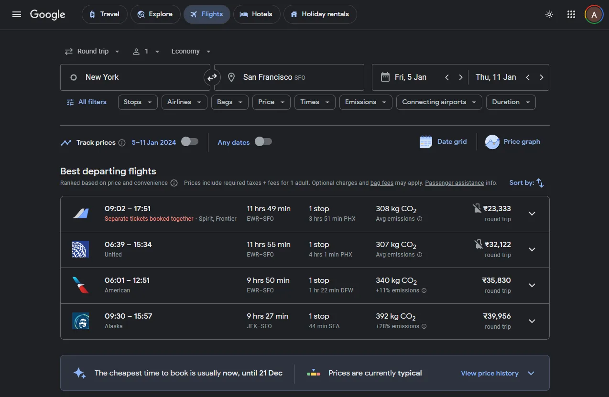
Task: Switch to dark/light theme via sun icon
Action: tap(549, 14)
